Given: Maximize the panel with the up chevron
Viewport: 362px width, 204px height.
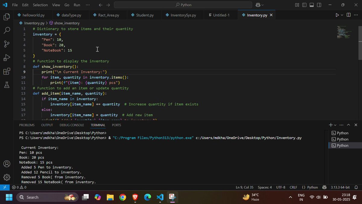Looking at the screenshot, I should (349, 125).
